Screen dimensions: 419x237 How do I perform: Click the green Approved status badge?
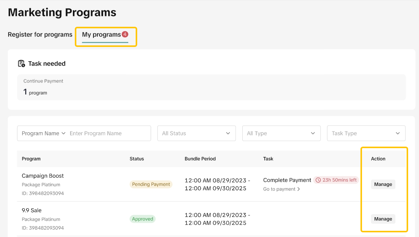pyautogui.click(x=143, y=219)
